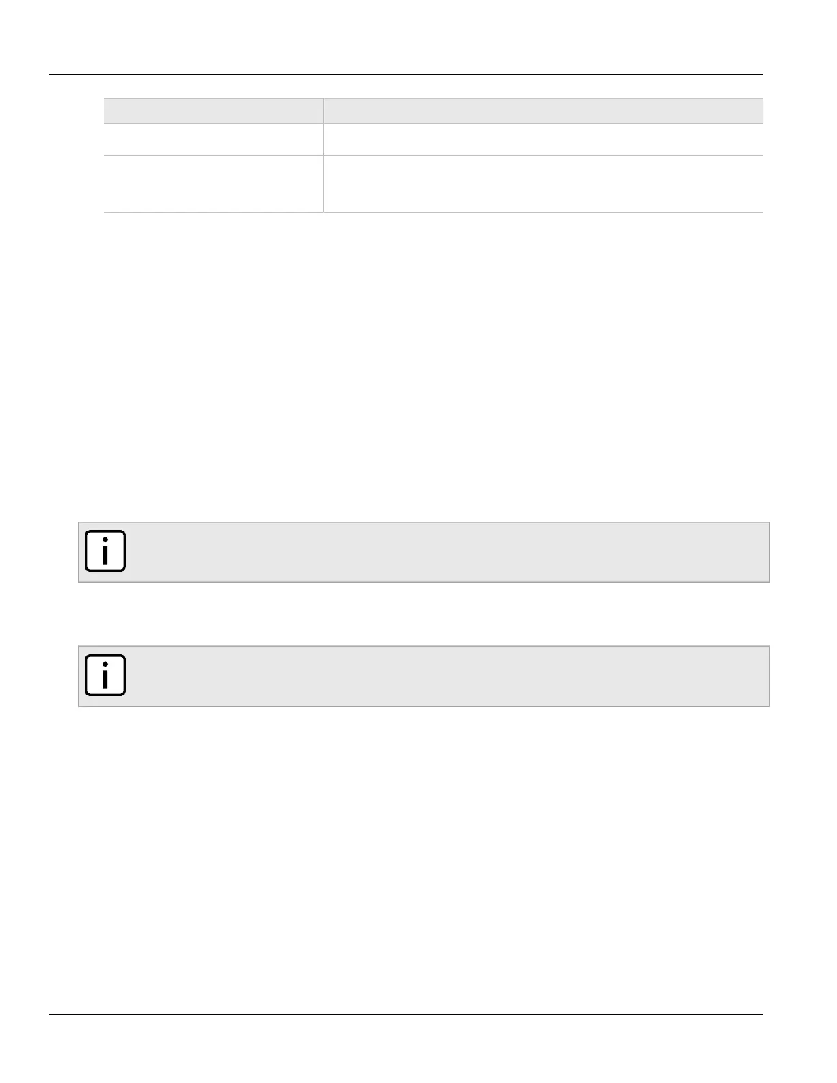Click the empty page area below the lower note

[424, 855]
